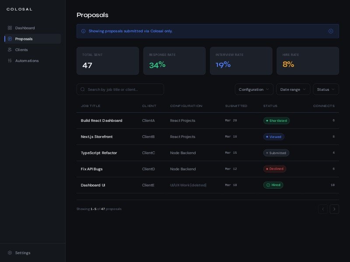Toggle the Shortlisted status badge on Build React Dashboard
Screen dimensions: 350x262
[x=276, y=121]
